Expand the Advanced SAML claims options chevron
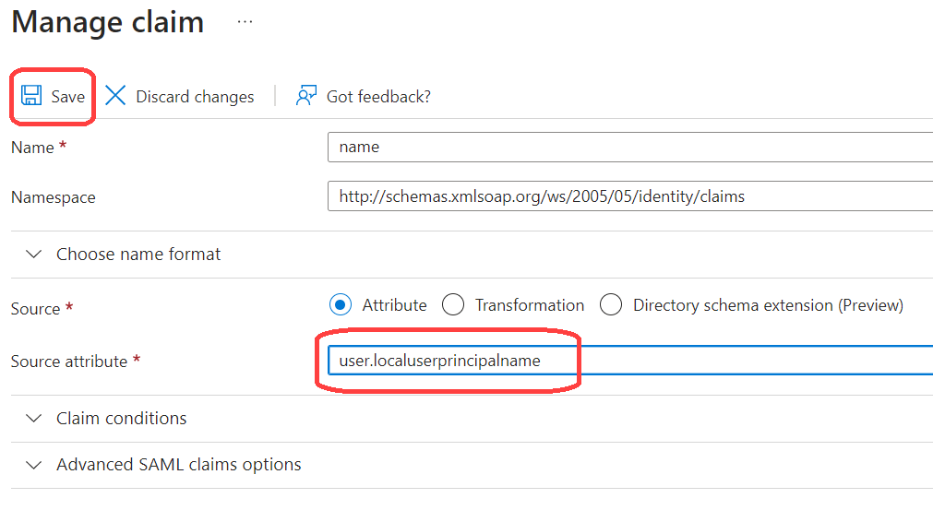The height and width of the screenshot is (510, 933). point(34,465)
